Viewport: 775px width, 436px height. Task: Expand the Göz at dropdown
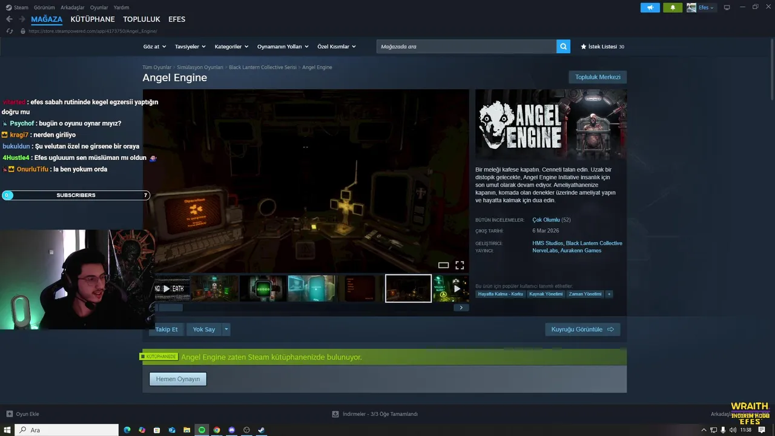click(154, 47)
